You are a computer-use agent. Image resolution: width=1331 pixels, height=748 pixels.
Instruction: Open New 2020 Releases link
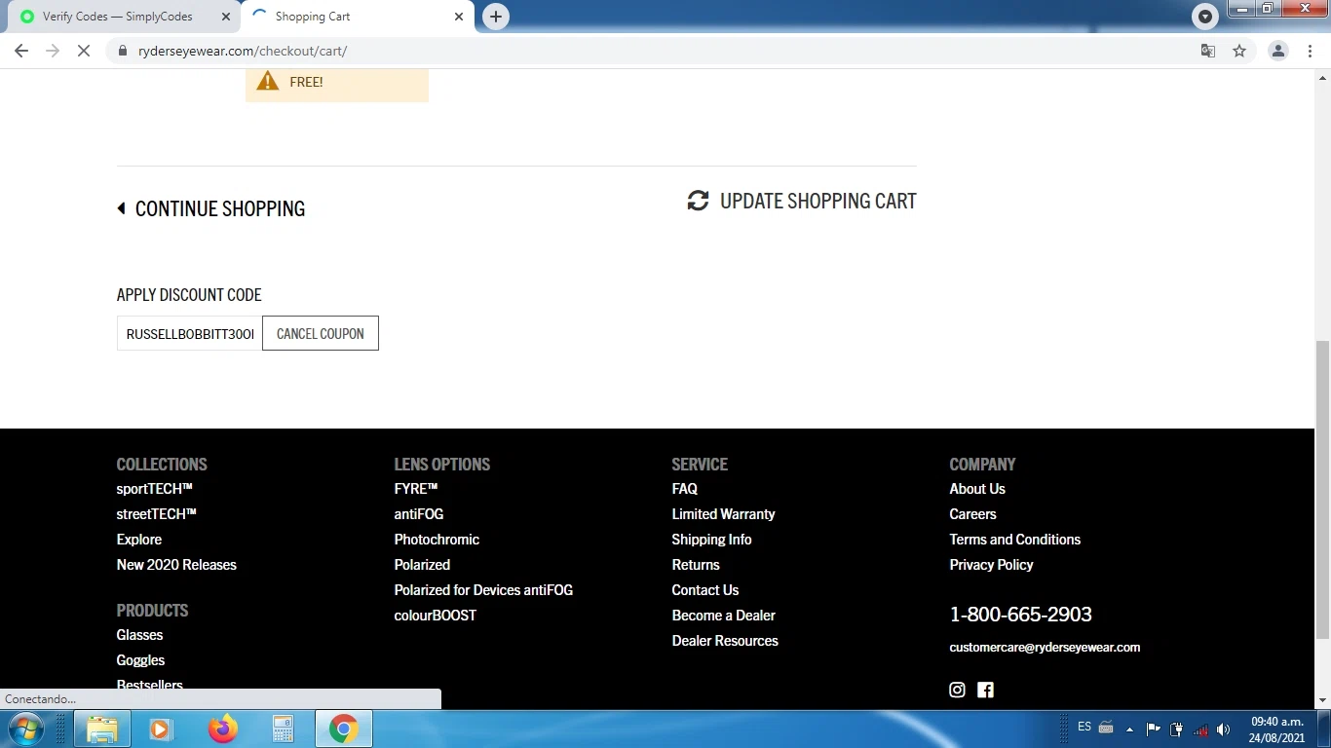coord(176,565)
